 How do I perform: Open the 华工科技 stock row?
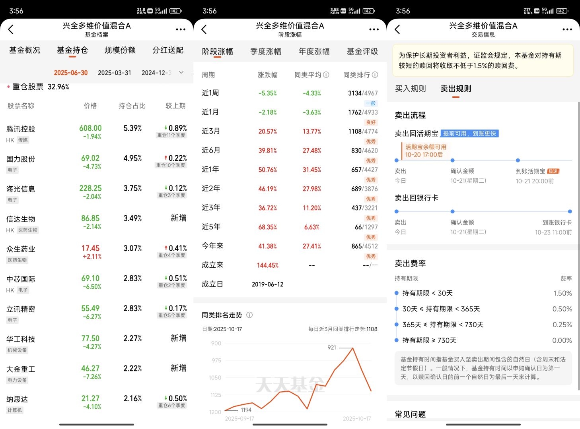[x=97, y=344]
